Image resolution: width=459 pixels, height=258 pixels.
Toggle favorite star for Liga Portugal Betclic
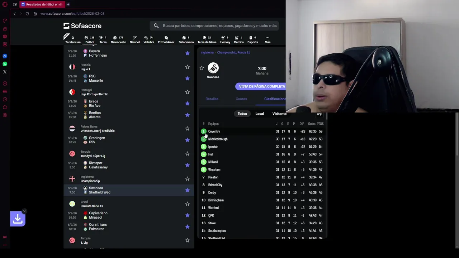tap(187, 92)
